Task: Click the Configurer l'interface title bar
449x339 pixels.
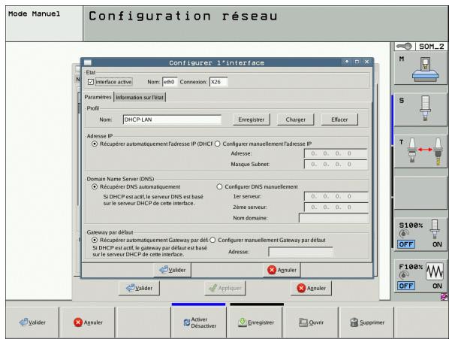Action: [x=216, y=62]
